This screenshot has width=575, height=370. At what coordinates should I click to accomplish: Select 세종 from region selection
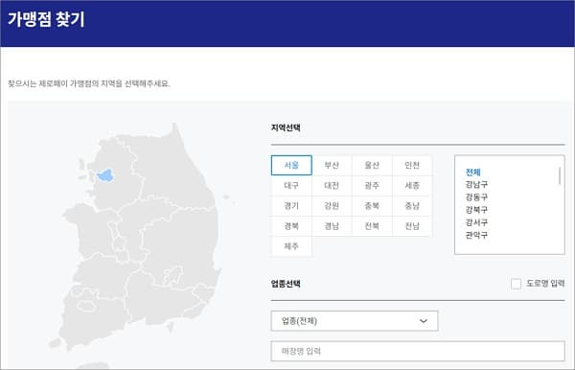(412, 186)
